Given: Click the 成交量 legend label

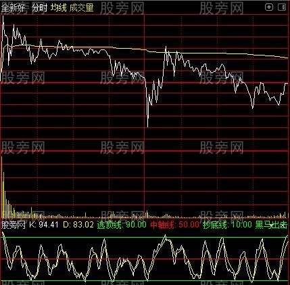Looking at the screenshot, I should tap(81, 8).
